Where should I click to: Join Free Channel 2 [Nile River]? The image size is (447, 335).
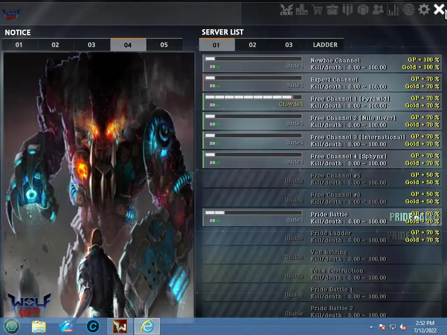tap(322, 121)
